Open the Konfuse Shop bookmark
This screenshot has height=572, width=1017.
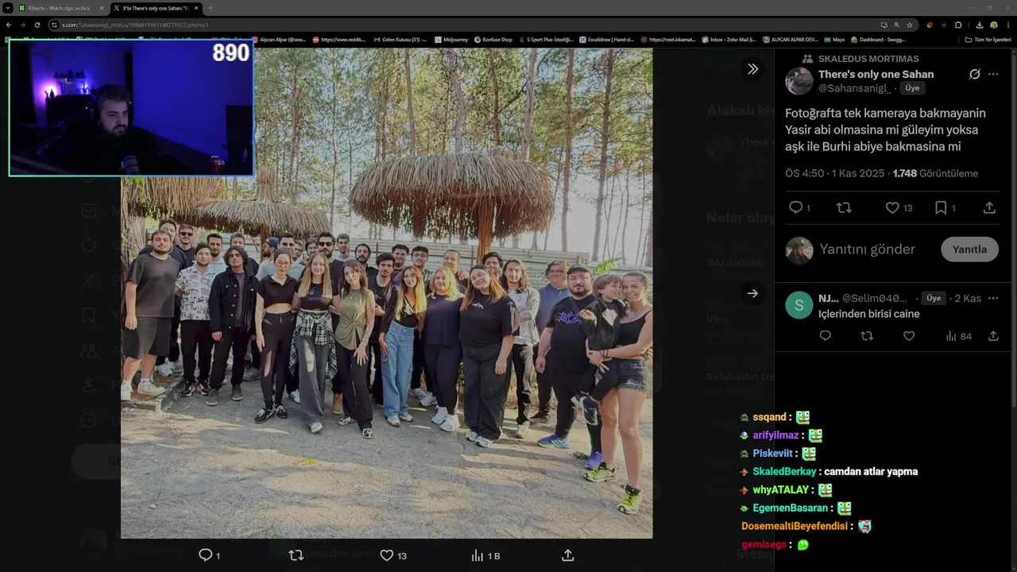pos(493,39)
